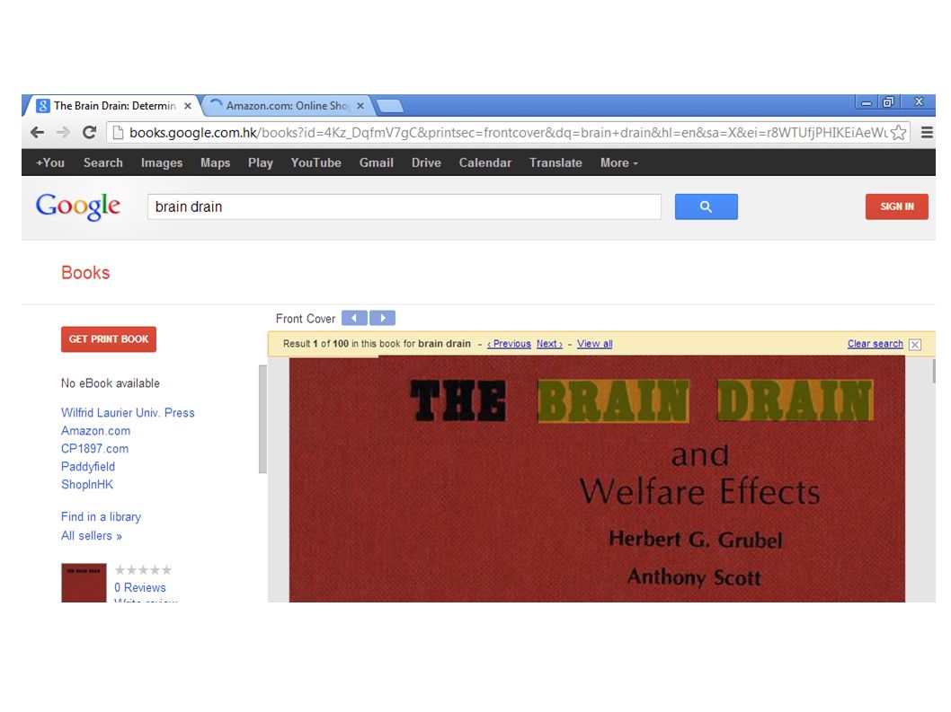
Task: Open YouTube in the Google bar
Action: pos(316,163)
